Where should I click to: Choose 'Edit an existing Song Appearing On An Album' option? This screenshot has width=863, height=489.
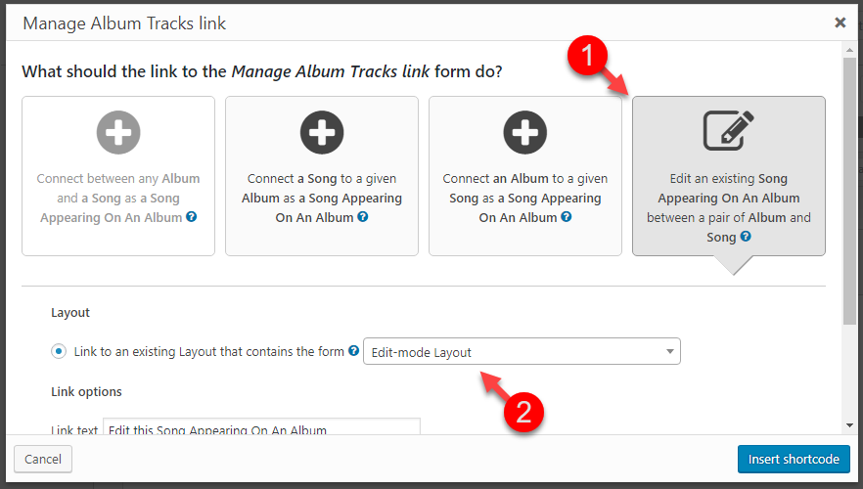click(729, 176)
